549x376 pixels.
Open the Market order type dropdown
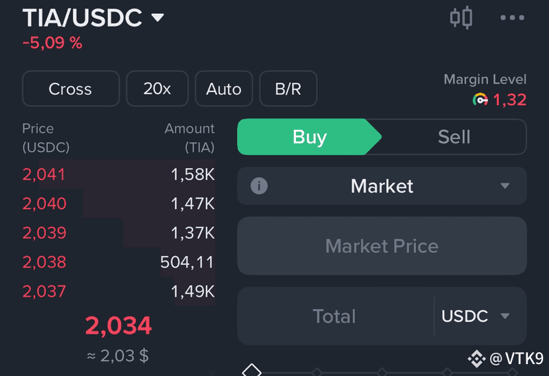(382, 186)
